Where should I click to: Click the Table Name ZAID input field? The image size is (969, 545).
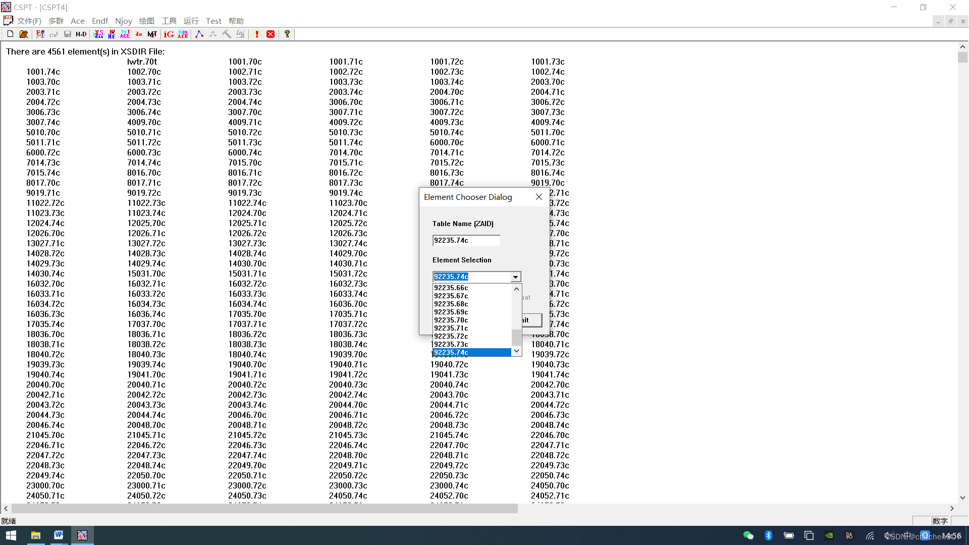[x=466, y=240]
